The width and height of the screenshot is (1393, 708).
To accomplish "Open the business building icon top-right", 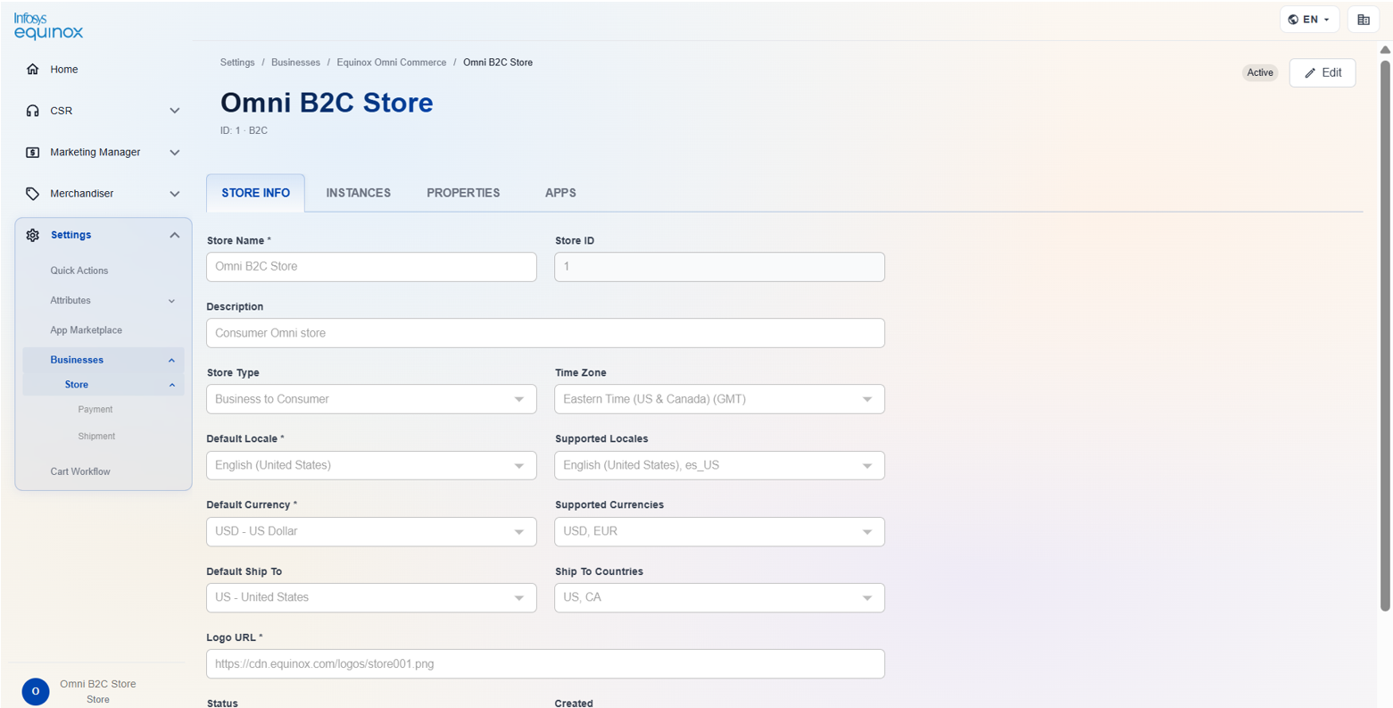I will pyautogui.click(x=1364, y=20).
